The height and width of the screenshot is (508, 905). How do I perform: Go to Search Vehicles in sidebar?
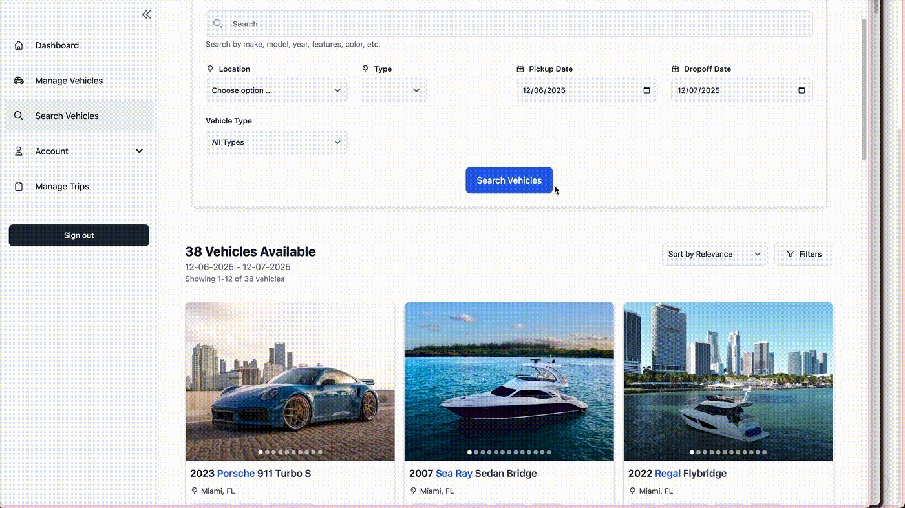pyautogui.click(x=67, y=116)
